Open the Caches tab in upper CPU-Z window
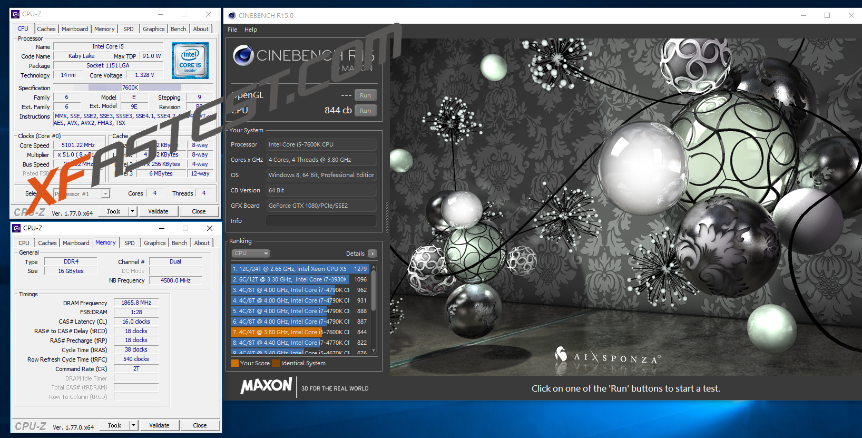 coord(46,29)
